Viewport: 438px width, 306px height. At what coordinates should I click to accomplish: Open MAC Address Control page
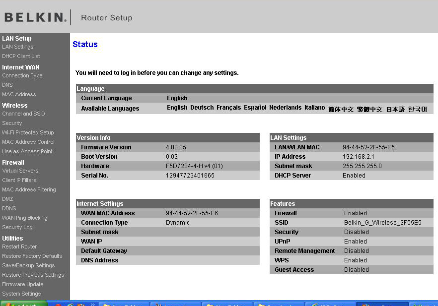pyautogui.click(x=28, y=142)
